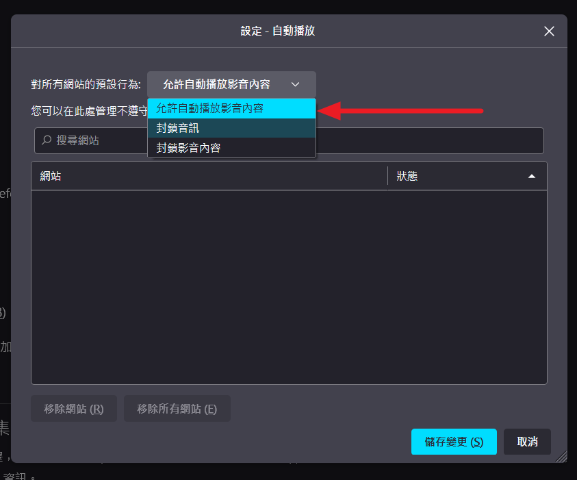
Task: Click the resize grip at the dialog corner
Action: (x=561, y=456)
